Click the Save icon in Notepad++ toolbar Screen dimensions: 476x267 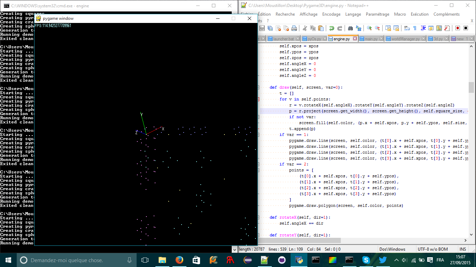coord(262,28)
